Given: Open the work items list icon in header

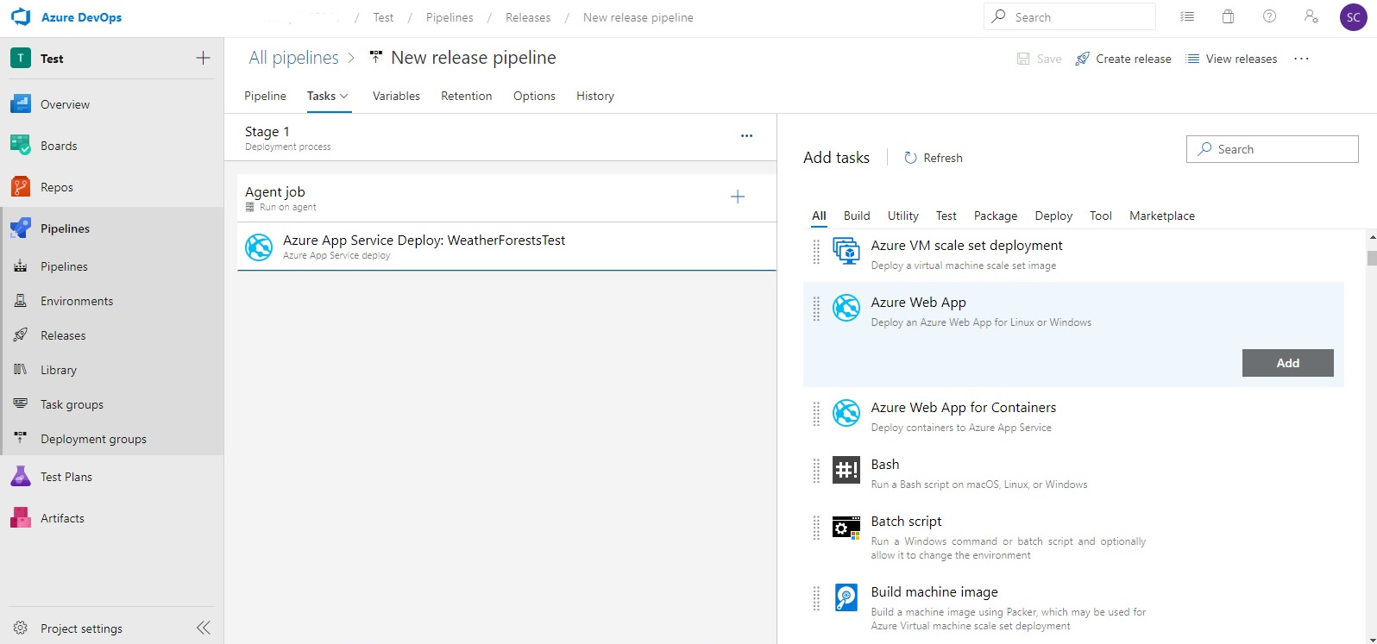Looking at the screenshot, I should (x=1188, y=16).
